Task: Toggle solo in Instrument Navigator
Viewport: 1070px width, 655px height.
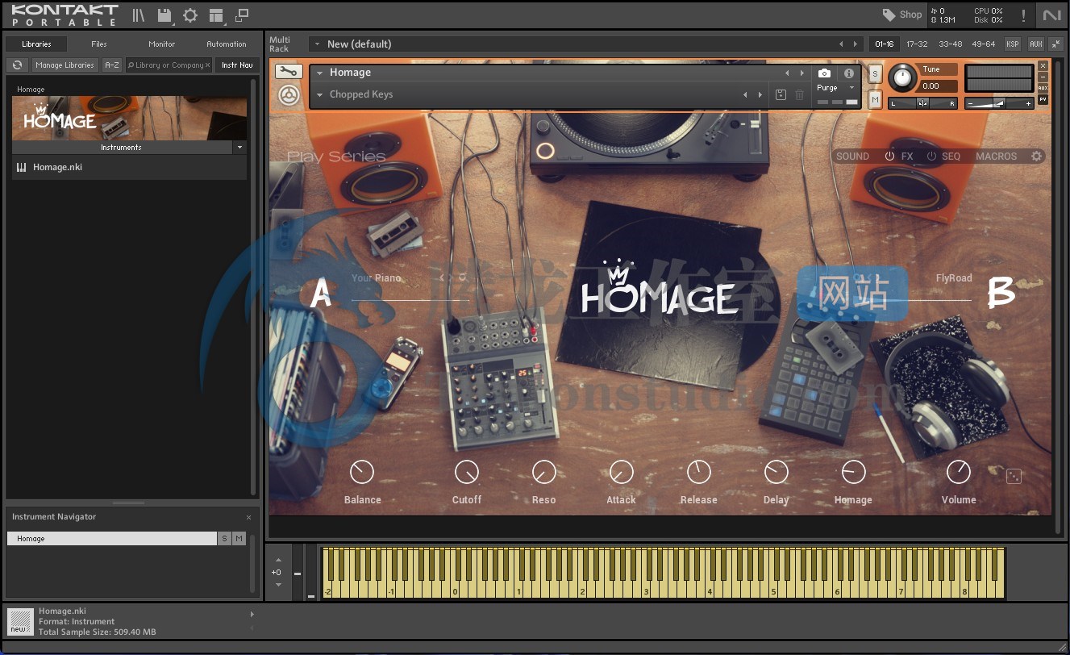Action: [225, 539]
